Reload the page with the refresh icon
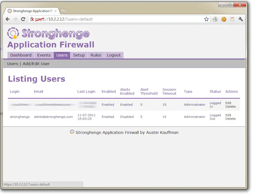The height and width of the screenshot is (195, 260). pos(23,19)
